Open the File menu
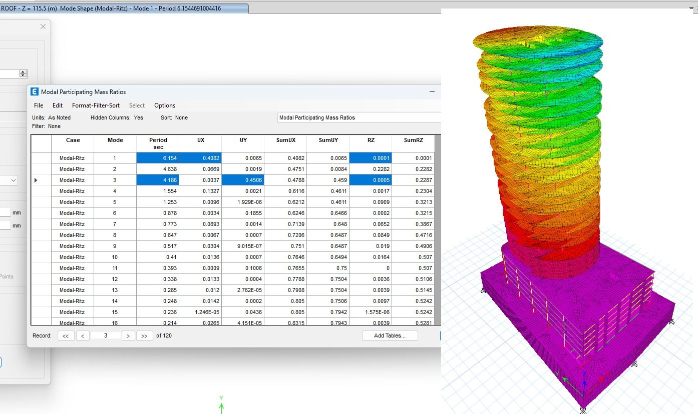 (x=39, y=105)
